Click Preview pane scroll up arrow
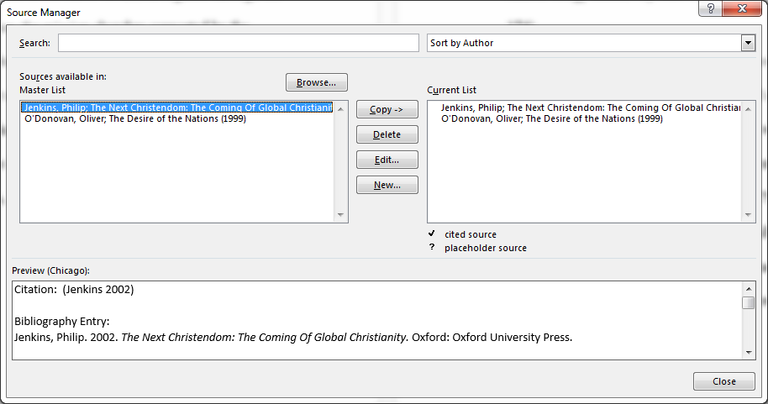Image resolution: width=768 pixels, height=404 pixels. click(749, 289)
